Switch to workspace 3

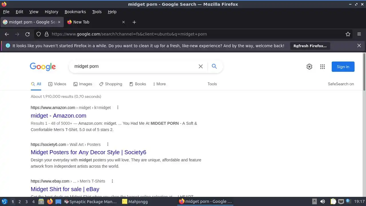pos(27,201)
